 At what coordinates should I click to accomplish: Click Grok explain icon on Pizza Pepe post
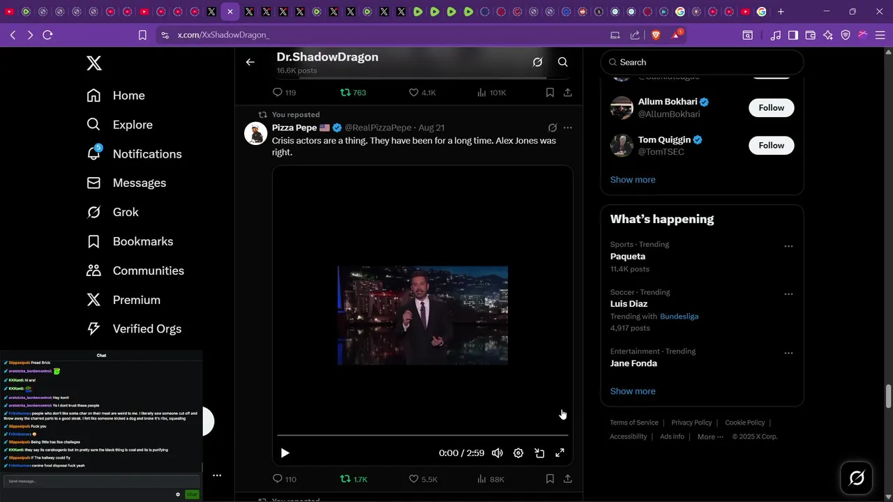tap(553, 128)
